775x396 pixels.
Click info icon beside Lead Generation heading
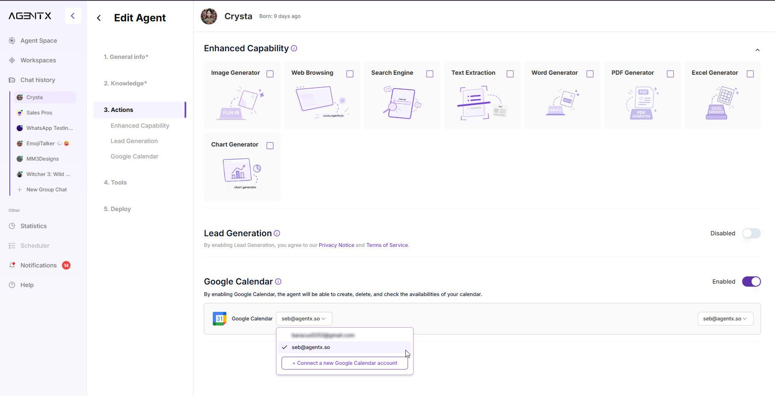click(x=277, y=233)
